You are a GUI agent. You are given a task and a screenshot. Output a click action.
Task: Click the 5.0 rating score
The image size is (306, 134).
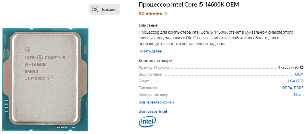[141, 14]
